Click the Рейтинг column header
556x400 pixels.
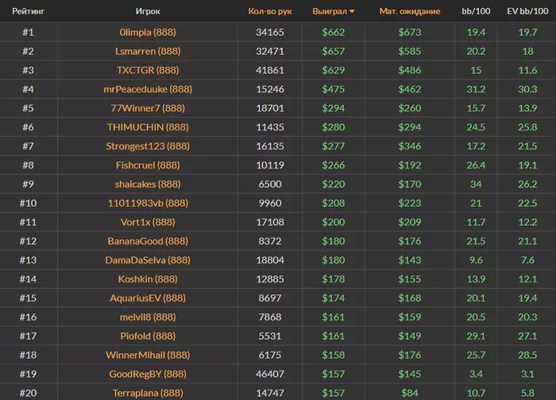pyautogui.click(x=29, y=11)
